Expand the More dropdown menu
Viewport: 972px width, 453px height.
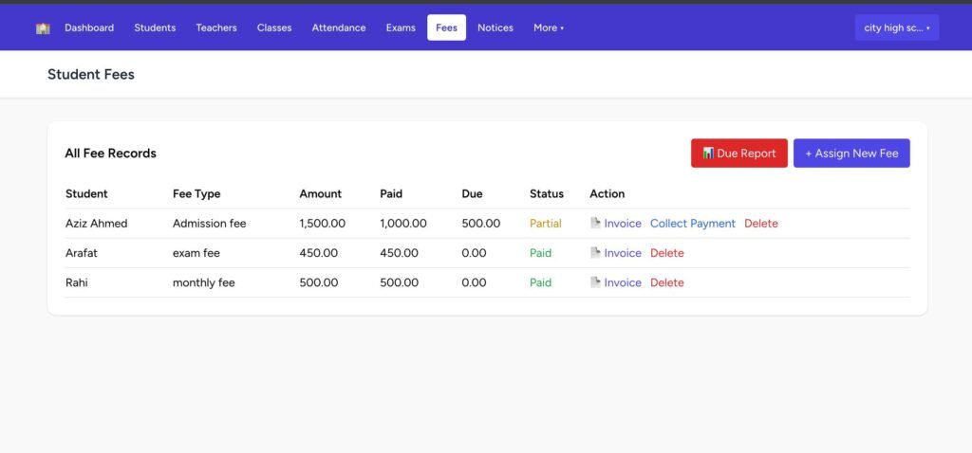coord(549,27)
